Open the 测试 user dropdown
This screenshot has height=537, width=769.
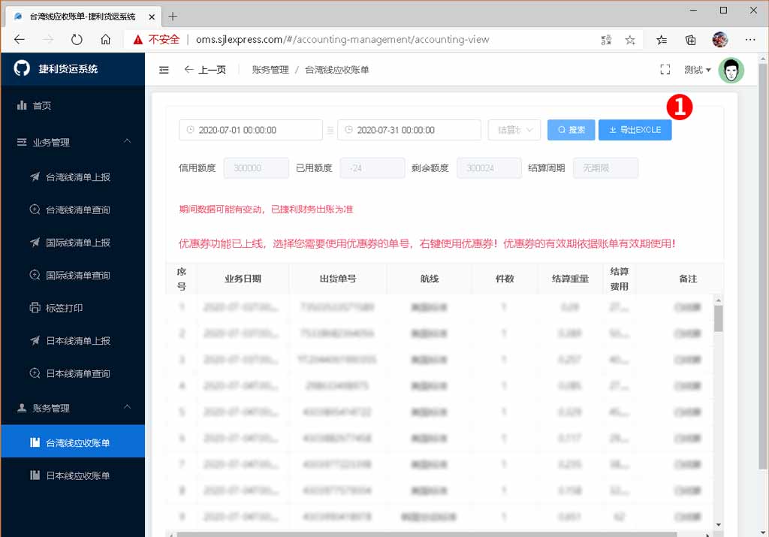click(x=698, y=70)
